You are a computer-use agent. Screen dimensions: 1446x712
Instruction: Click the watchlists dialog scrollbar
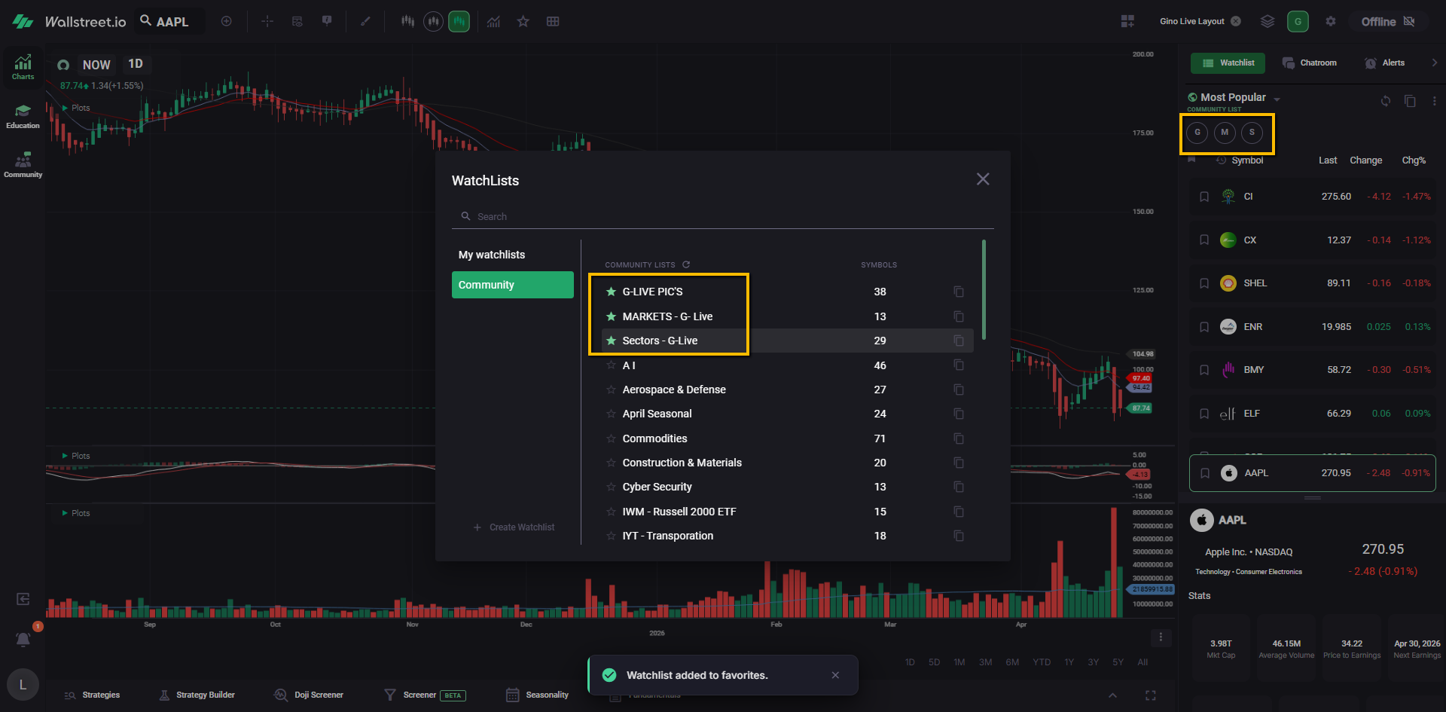pos(984,290)
